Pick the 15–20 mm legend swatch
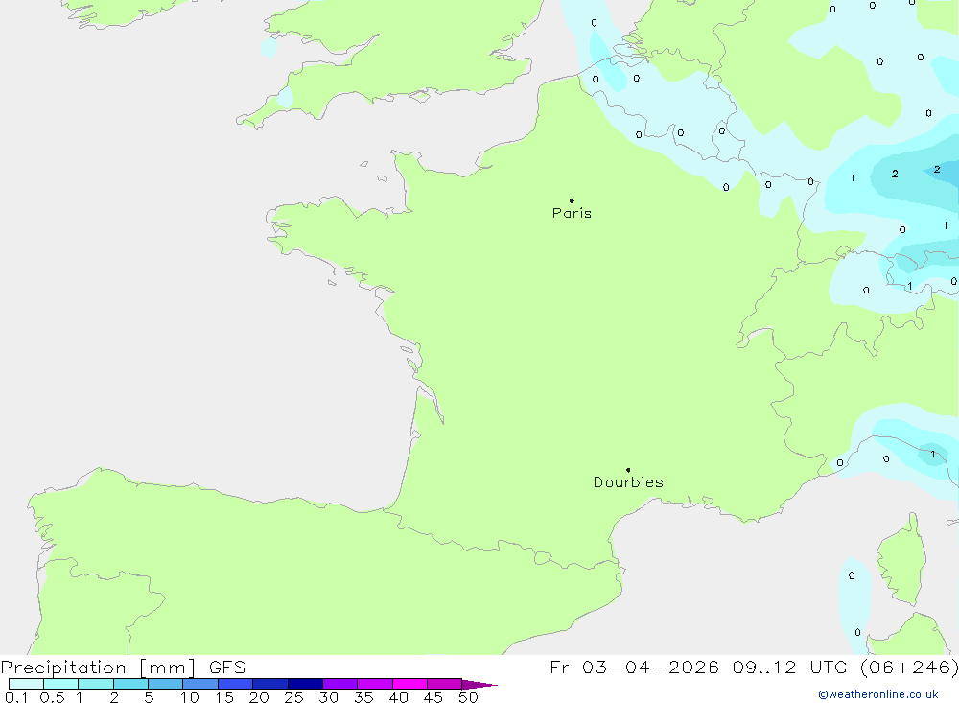This screenshot has height=703, width=959. pyautogui.click(x=236, y=684)
